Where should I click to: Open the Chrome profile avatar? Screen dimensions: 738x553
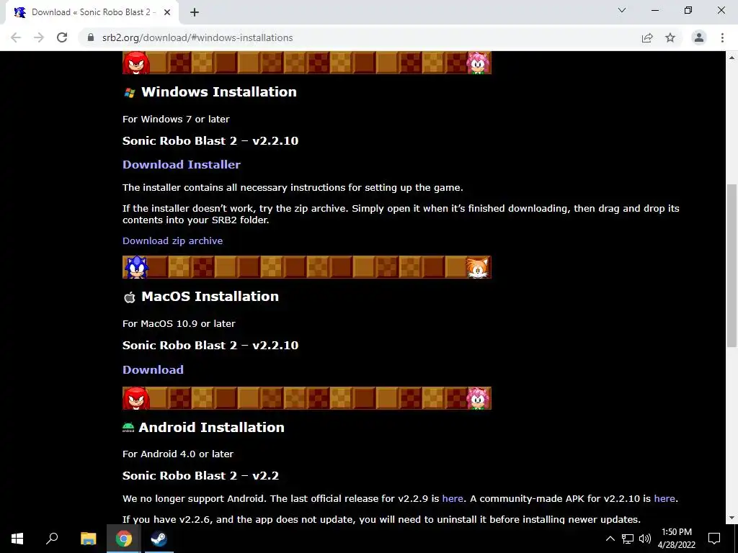click(x=699, y=37)
